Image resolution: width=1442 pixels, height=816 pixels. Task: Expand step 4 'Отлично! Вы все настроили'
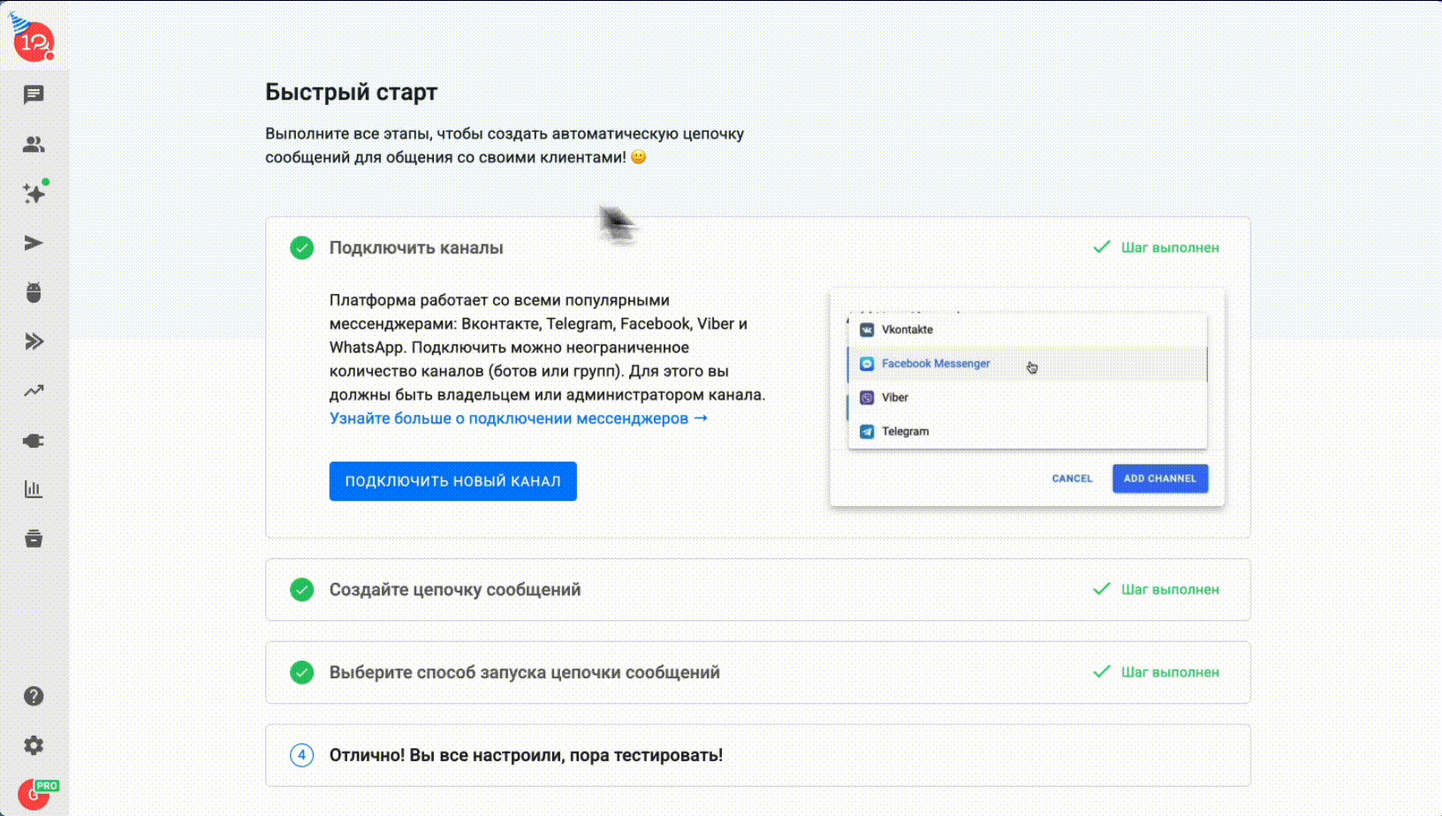(x=526, y=756)
